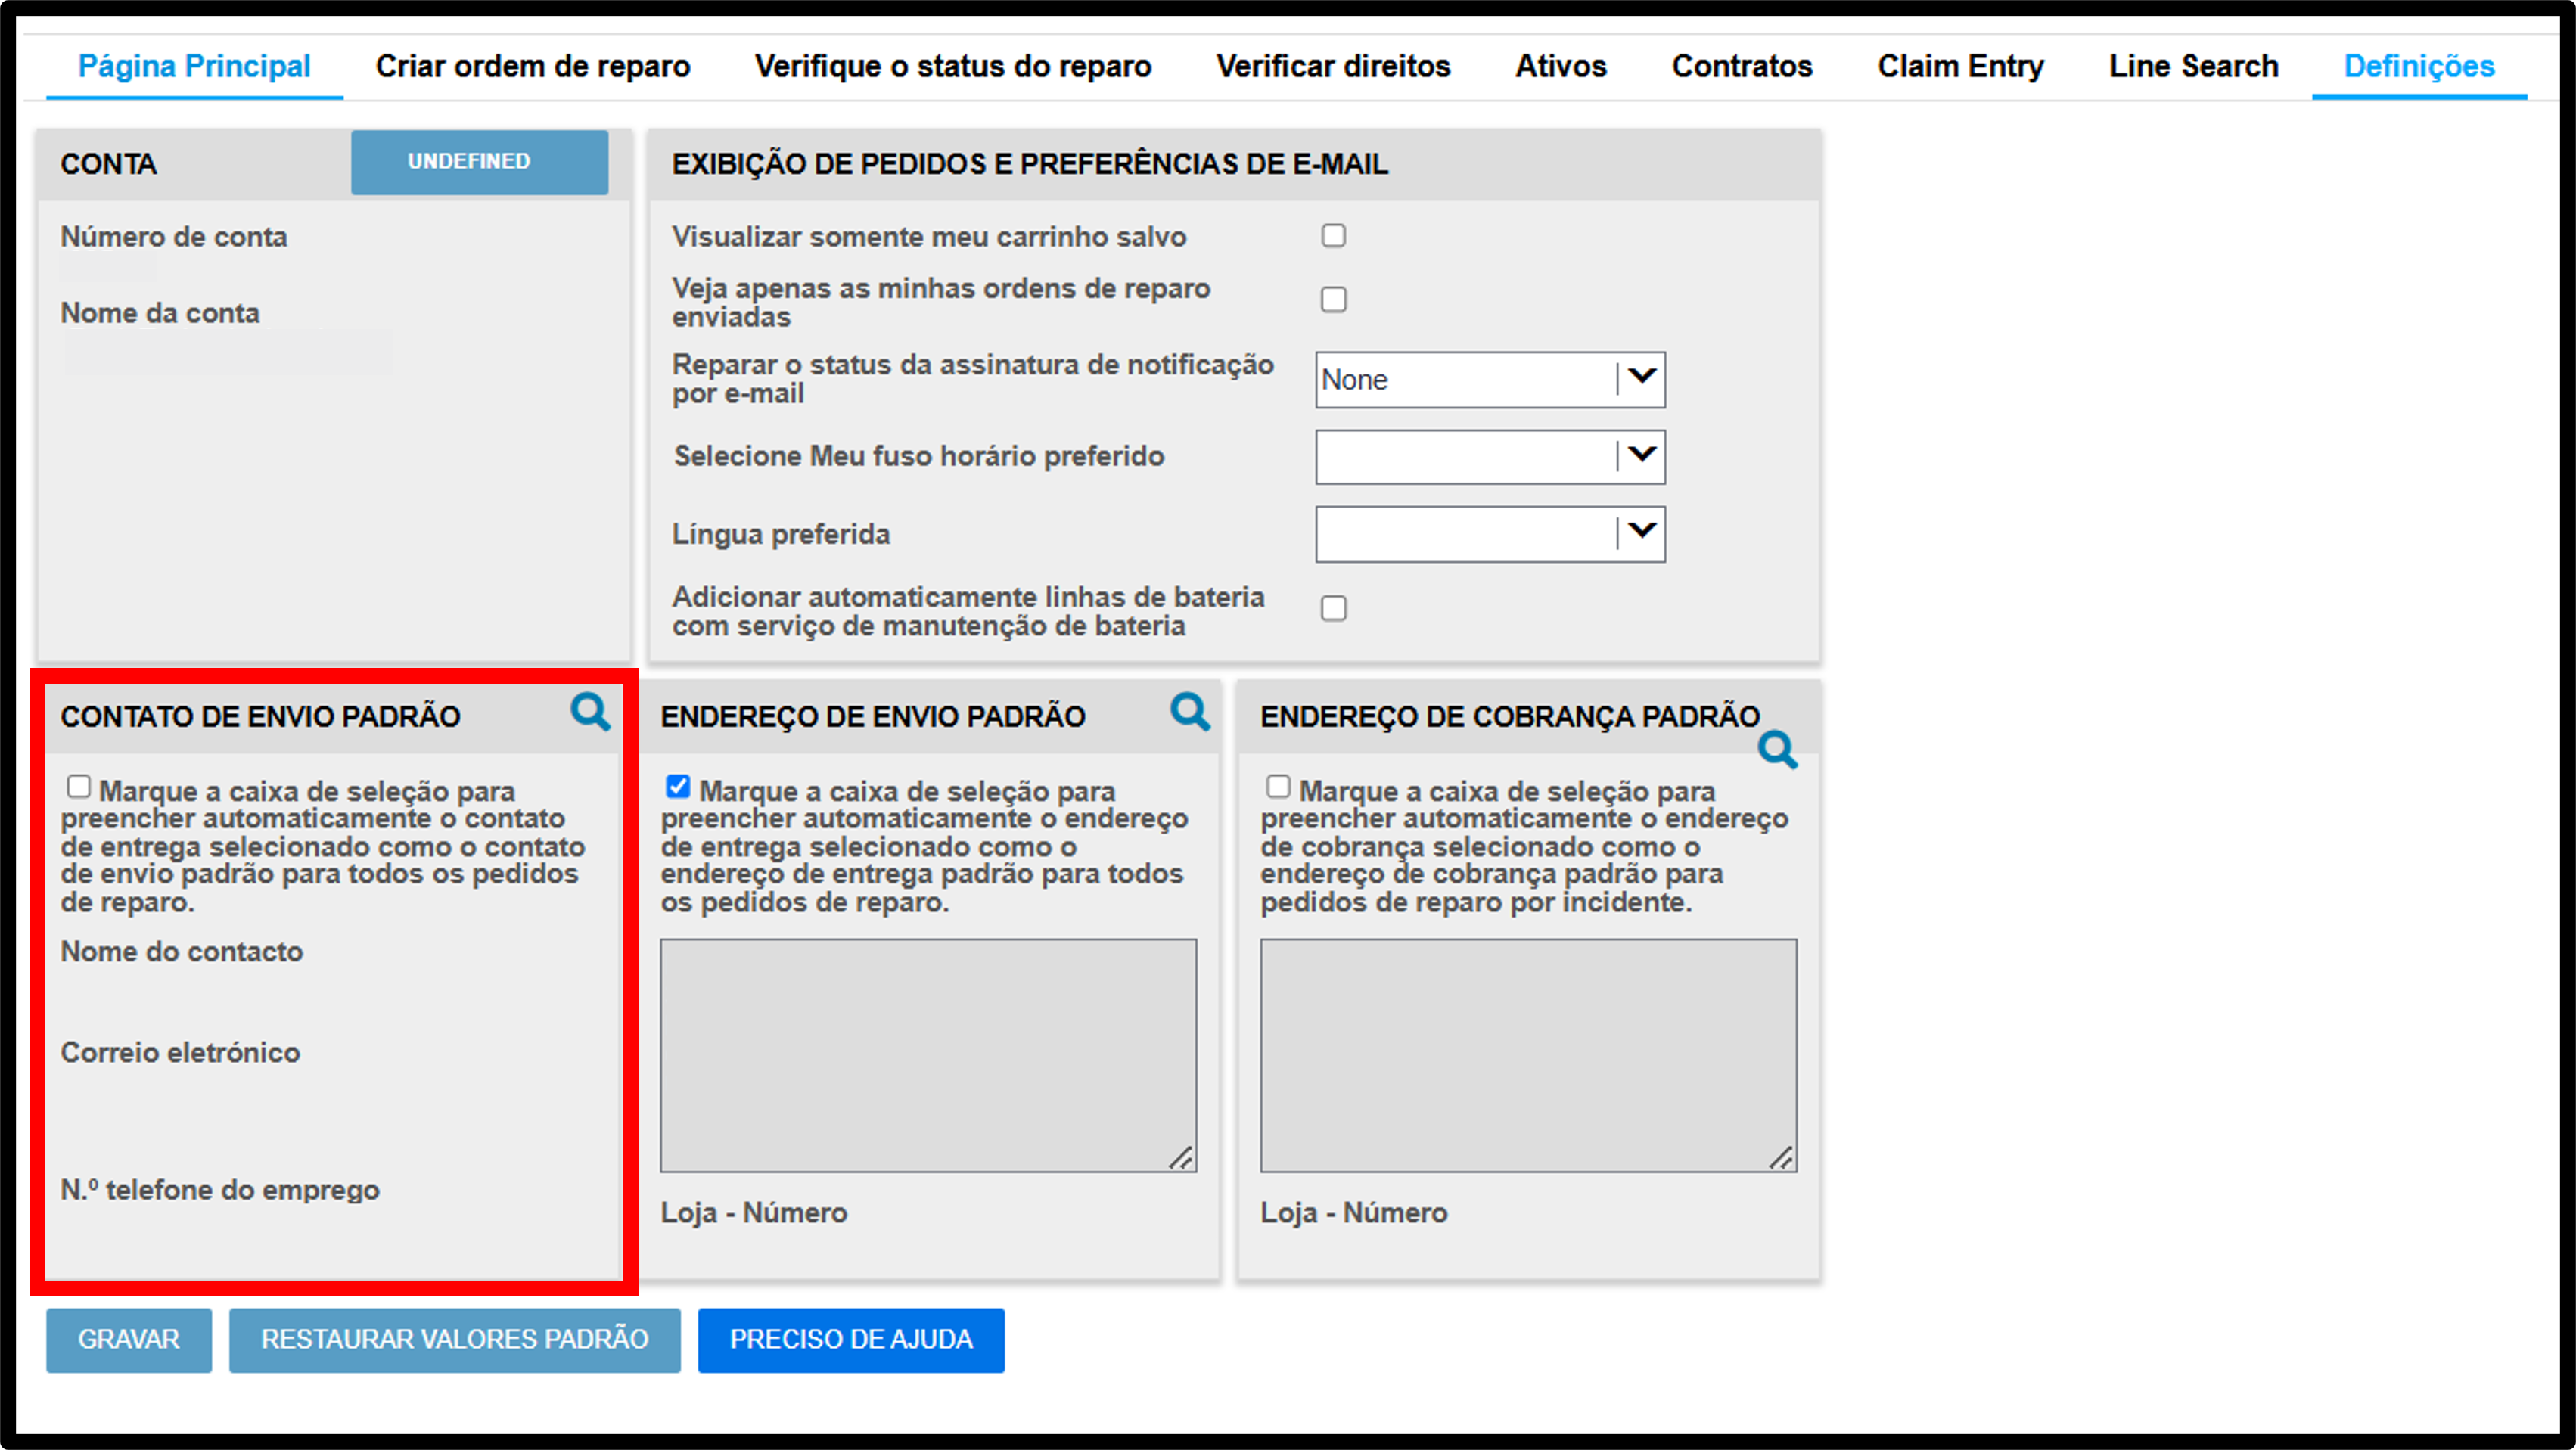The image size is (2576, 1450).
Task: Click the PRECISO DE AJUDA button
Action: pos(851,1340)
